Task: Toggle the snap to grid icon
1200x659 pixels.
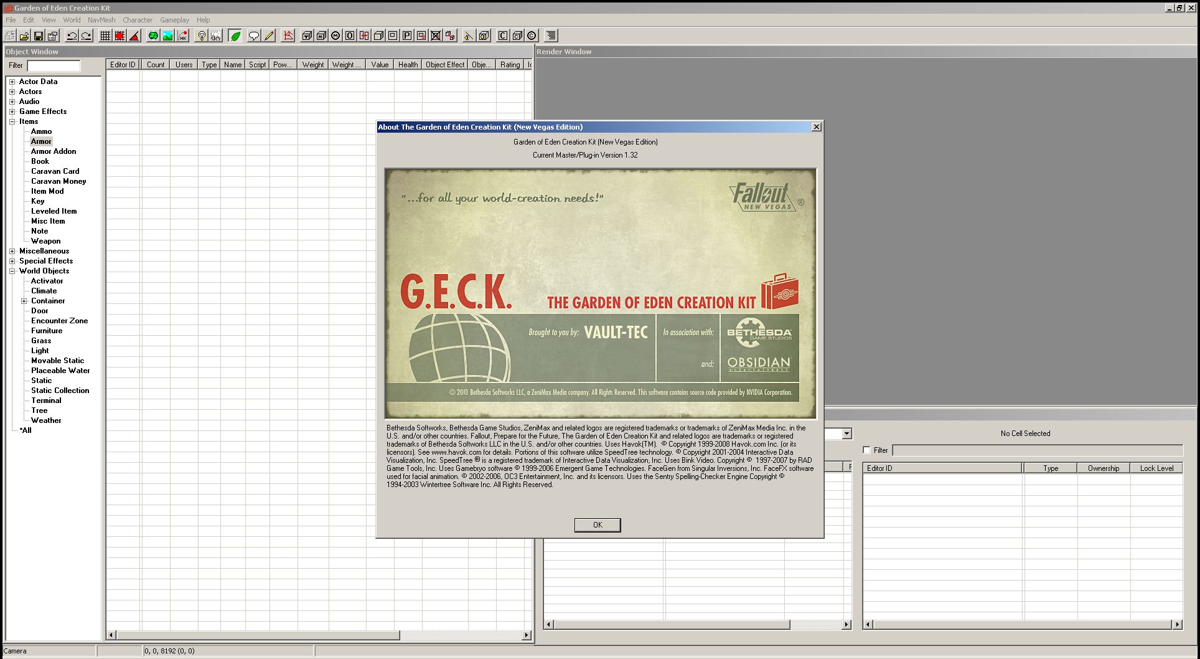Action: click(105, 36)
